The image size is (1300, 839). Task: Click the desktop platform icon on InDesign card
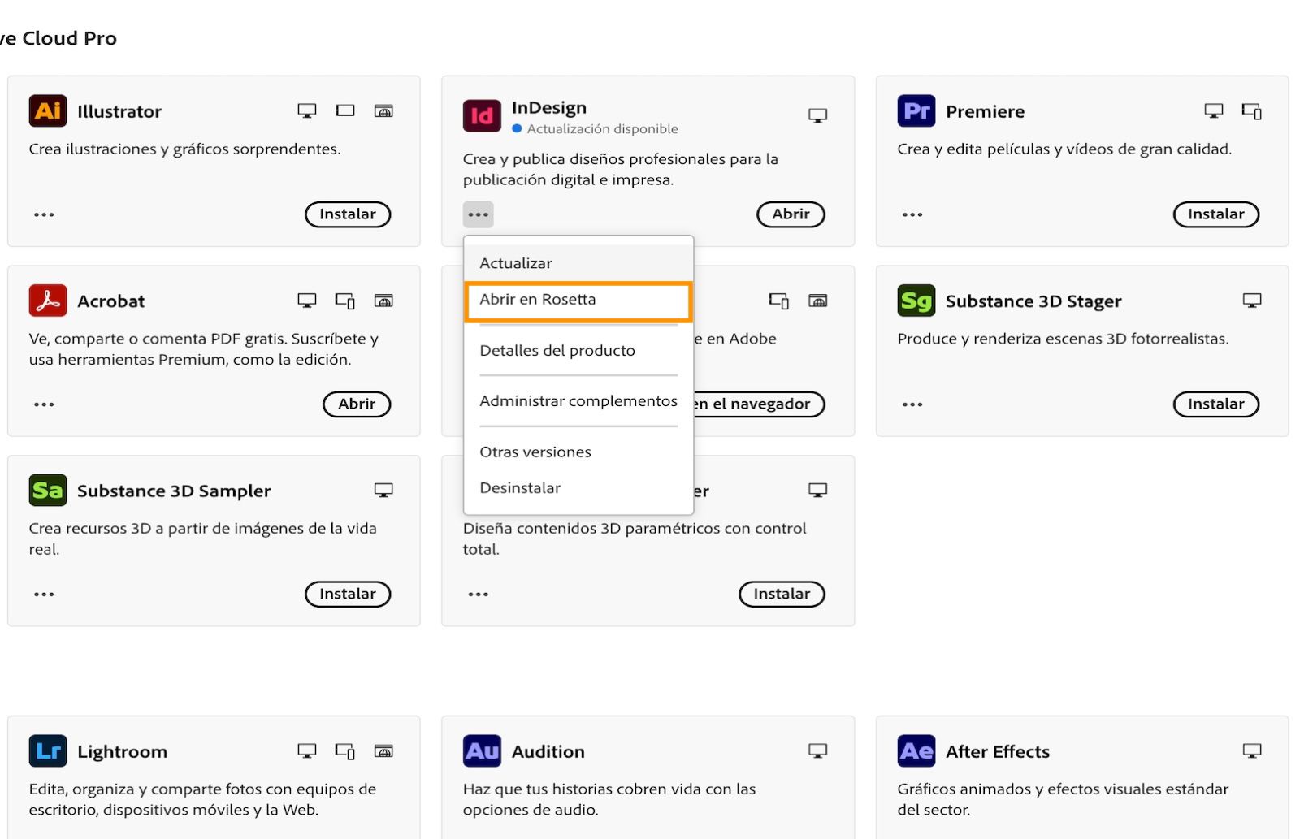(817, 115)
